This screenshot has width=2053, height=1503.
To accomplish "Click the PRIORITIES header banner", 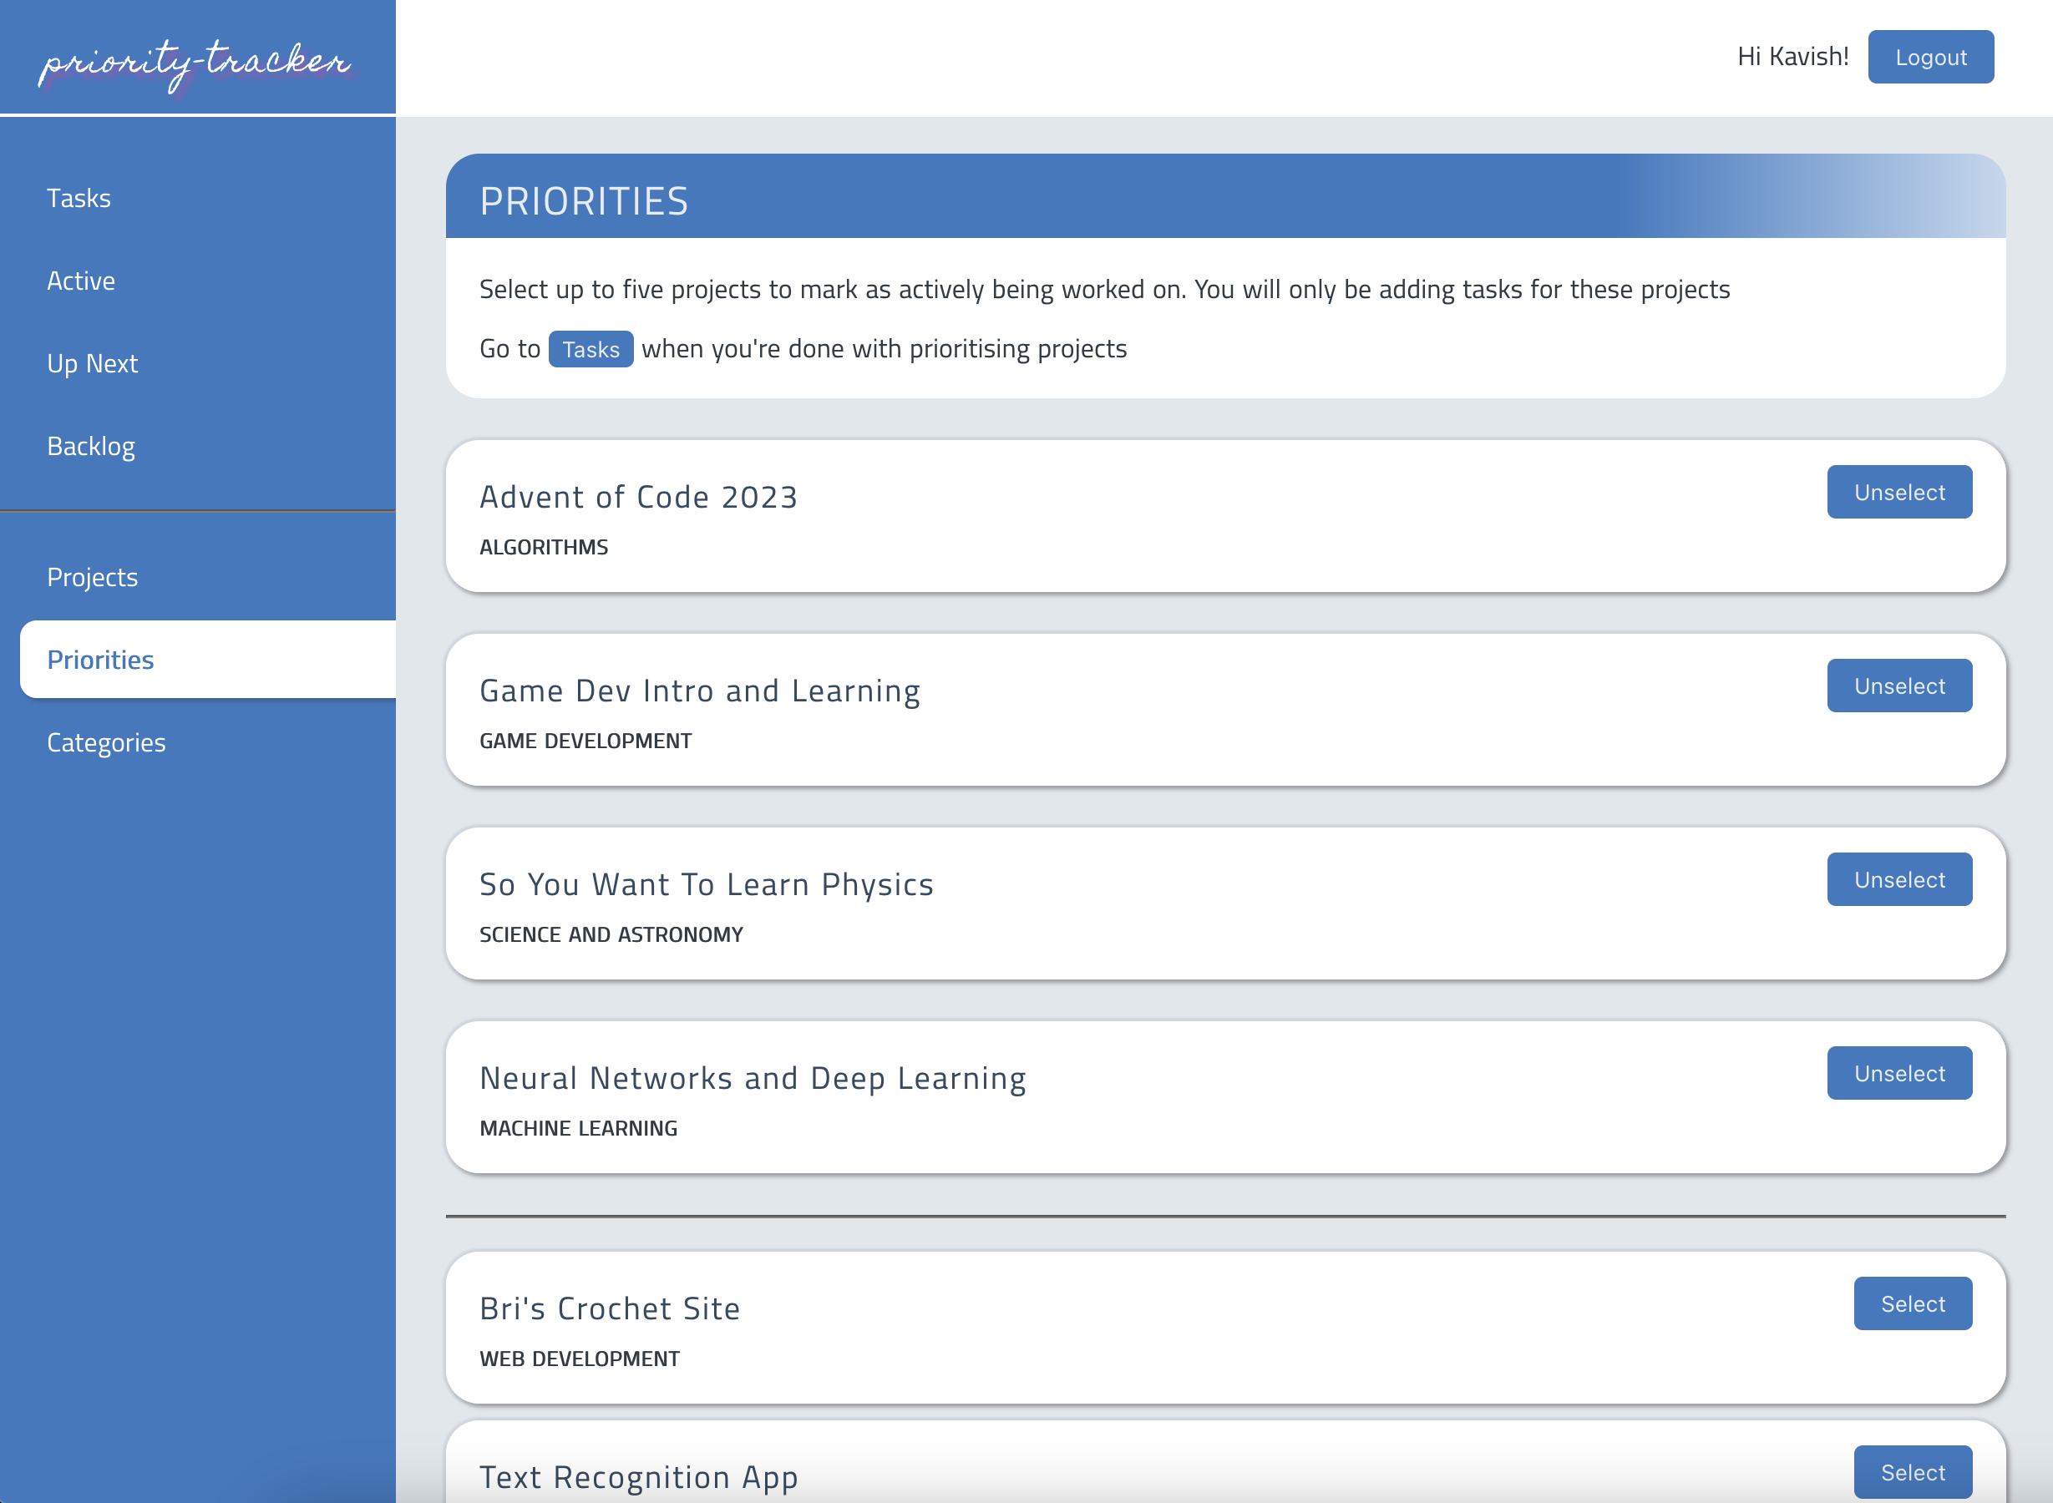I will pos(1225,197).
